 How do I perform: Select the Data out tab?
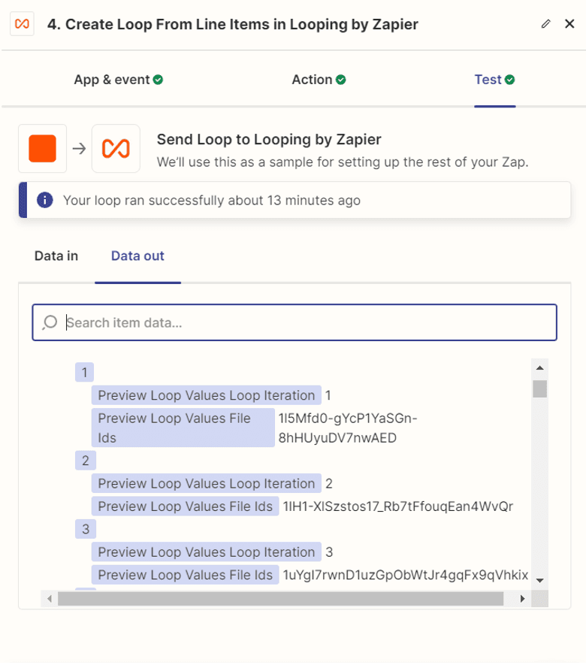[x=137, y=255]
